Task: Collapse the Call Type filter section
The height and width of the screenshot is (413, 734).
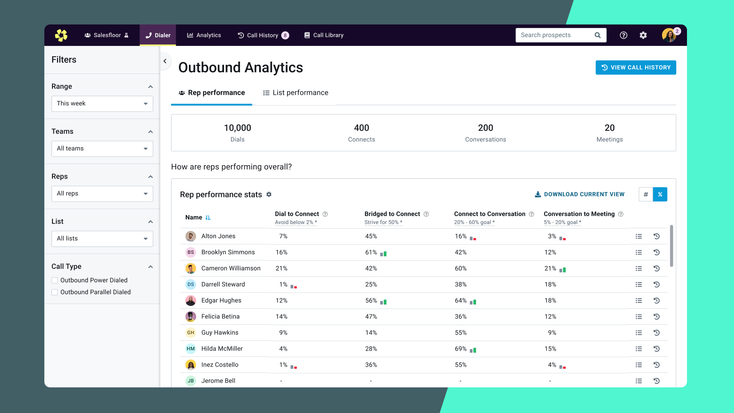Action: coord(150,267)
